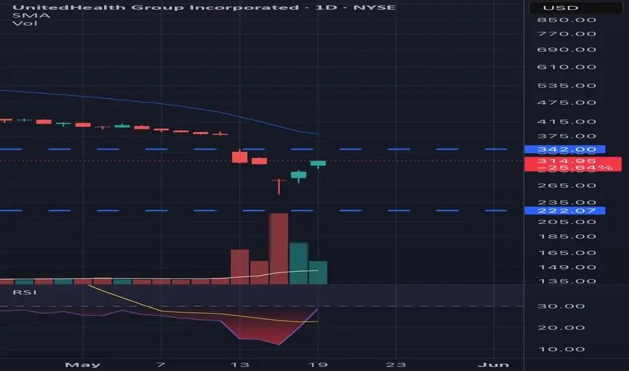
Task: Click the 770.00 price axis value
Action: click(566, 34)
